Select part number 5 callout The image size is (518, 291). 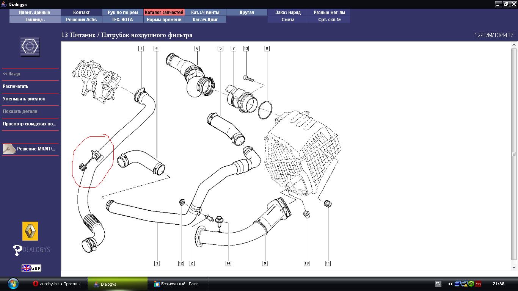(220, 48)
